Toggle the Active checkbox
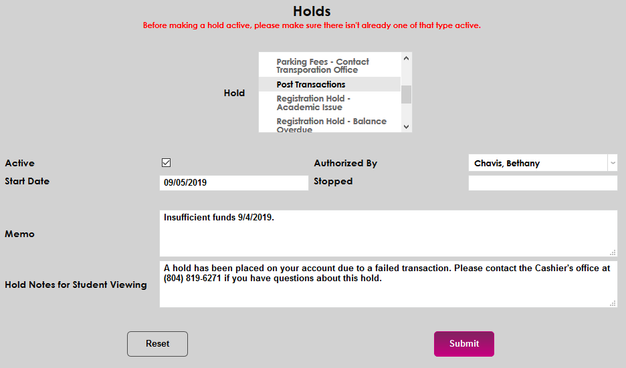 click(167, 162)
